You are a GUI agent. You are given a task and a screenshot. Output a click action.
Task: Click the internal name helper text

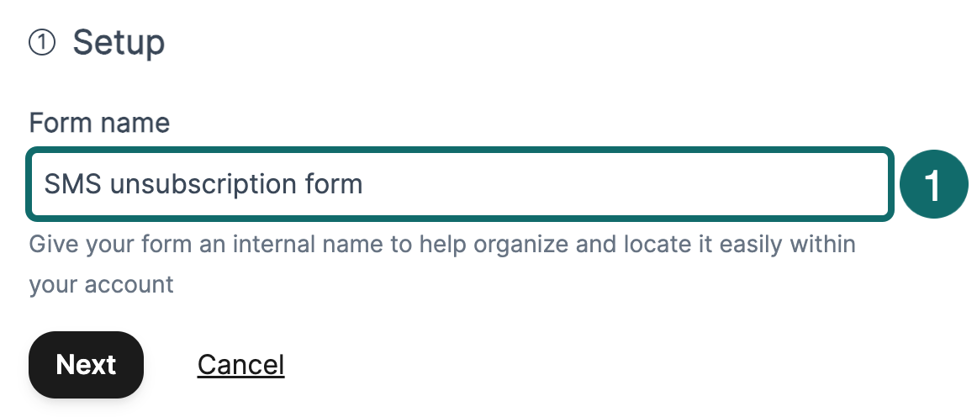point(441,245)
